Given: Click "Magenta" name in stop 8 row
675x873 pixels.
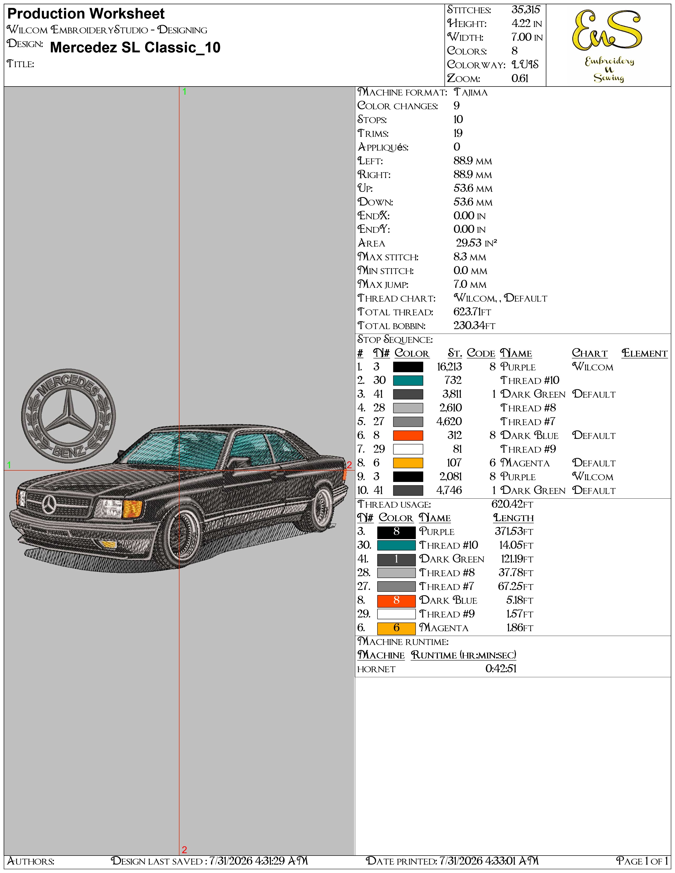Looking at the screenshot, I should (x=525, y=463).
